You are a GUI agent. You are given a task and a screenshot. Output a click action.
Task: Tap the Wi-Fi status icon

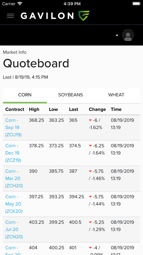coord(20,4)
